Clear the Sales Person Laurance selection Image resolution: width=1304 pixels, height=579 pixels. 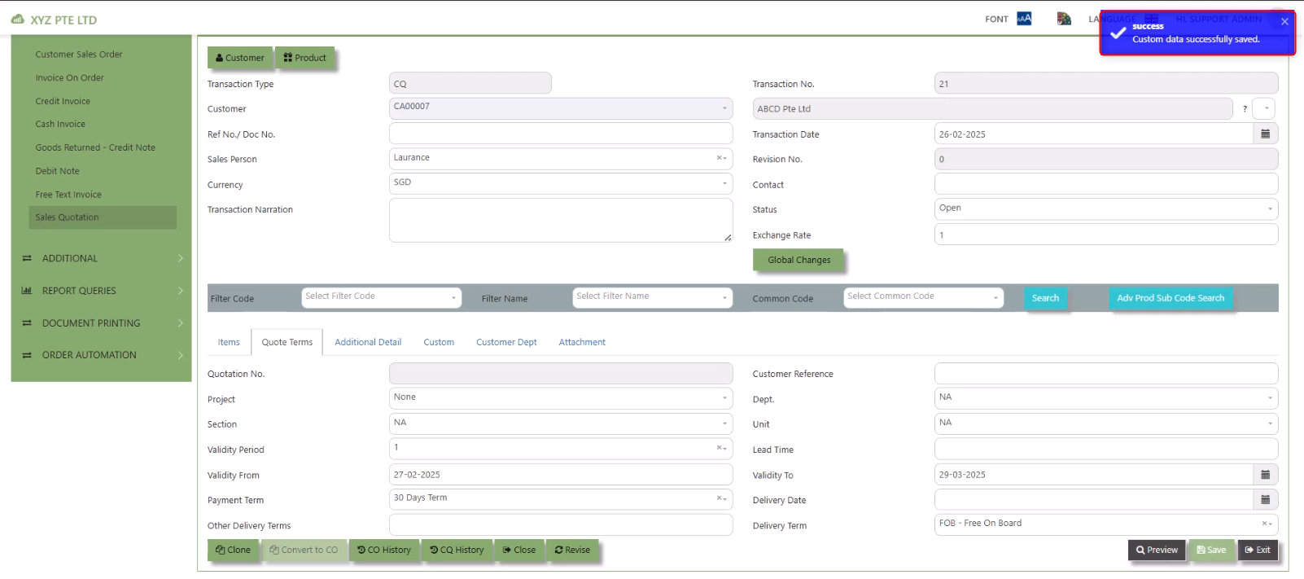[719, 158]
